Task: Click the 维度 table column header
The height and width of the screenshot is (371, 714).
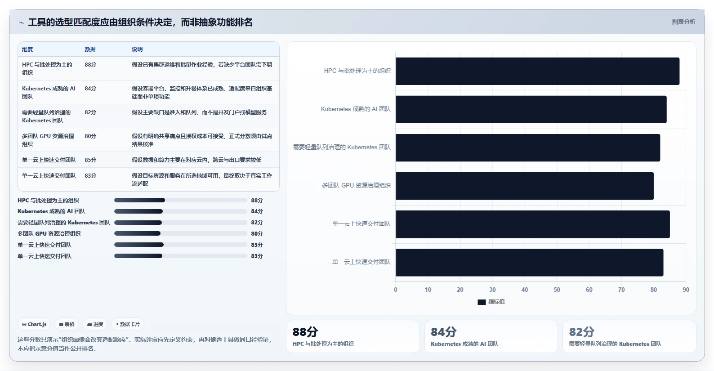Action: (27, 49)
